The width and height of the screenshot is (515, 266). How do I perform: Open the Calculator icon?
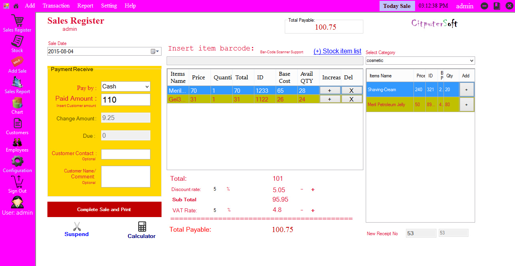141,227
